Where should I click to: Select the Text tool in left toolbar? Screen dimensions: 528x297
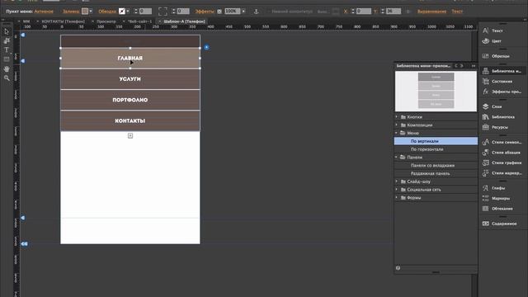coord(7,49)
